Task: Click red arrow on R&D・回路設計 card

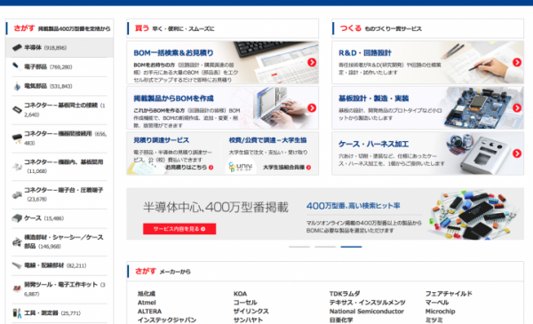Action: pos(517,62)
